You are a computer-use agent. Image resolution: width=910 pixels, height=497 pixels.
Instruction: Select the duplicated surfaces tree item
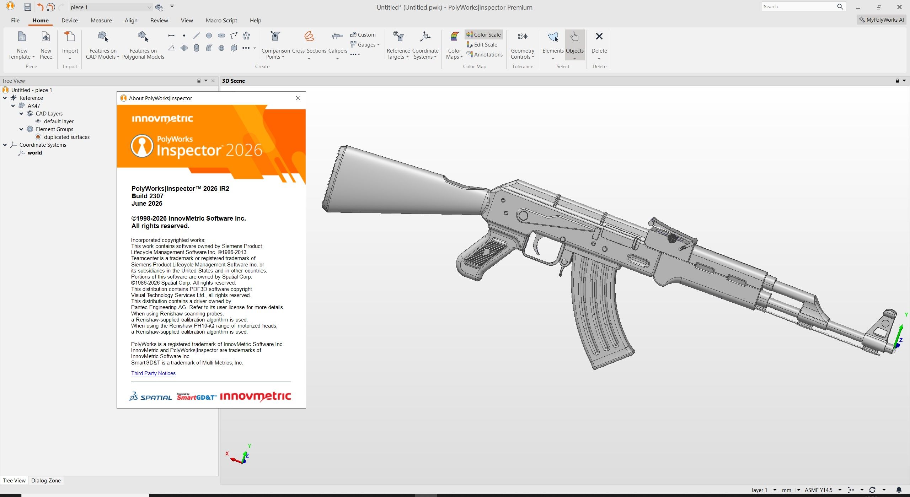click(x=67, y=137)
